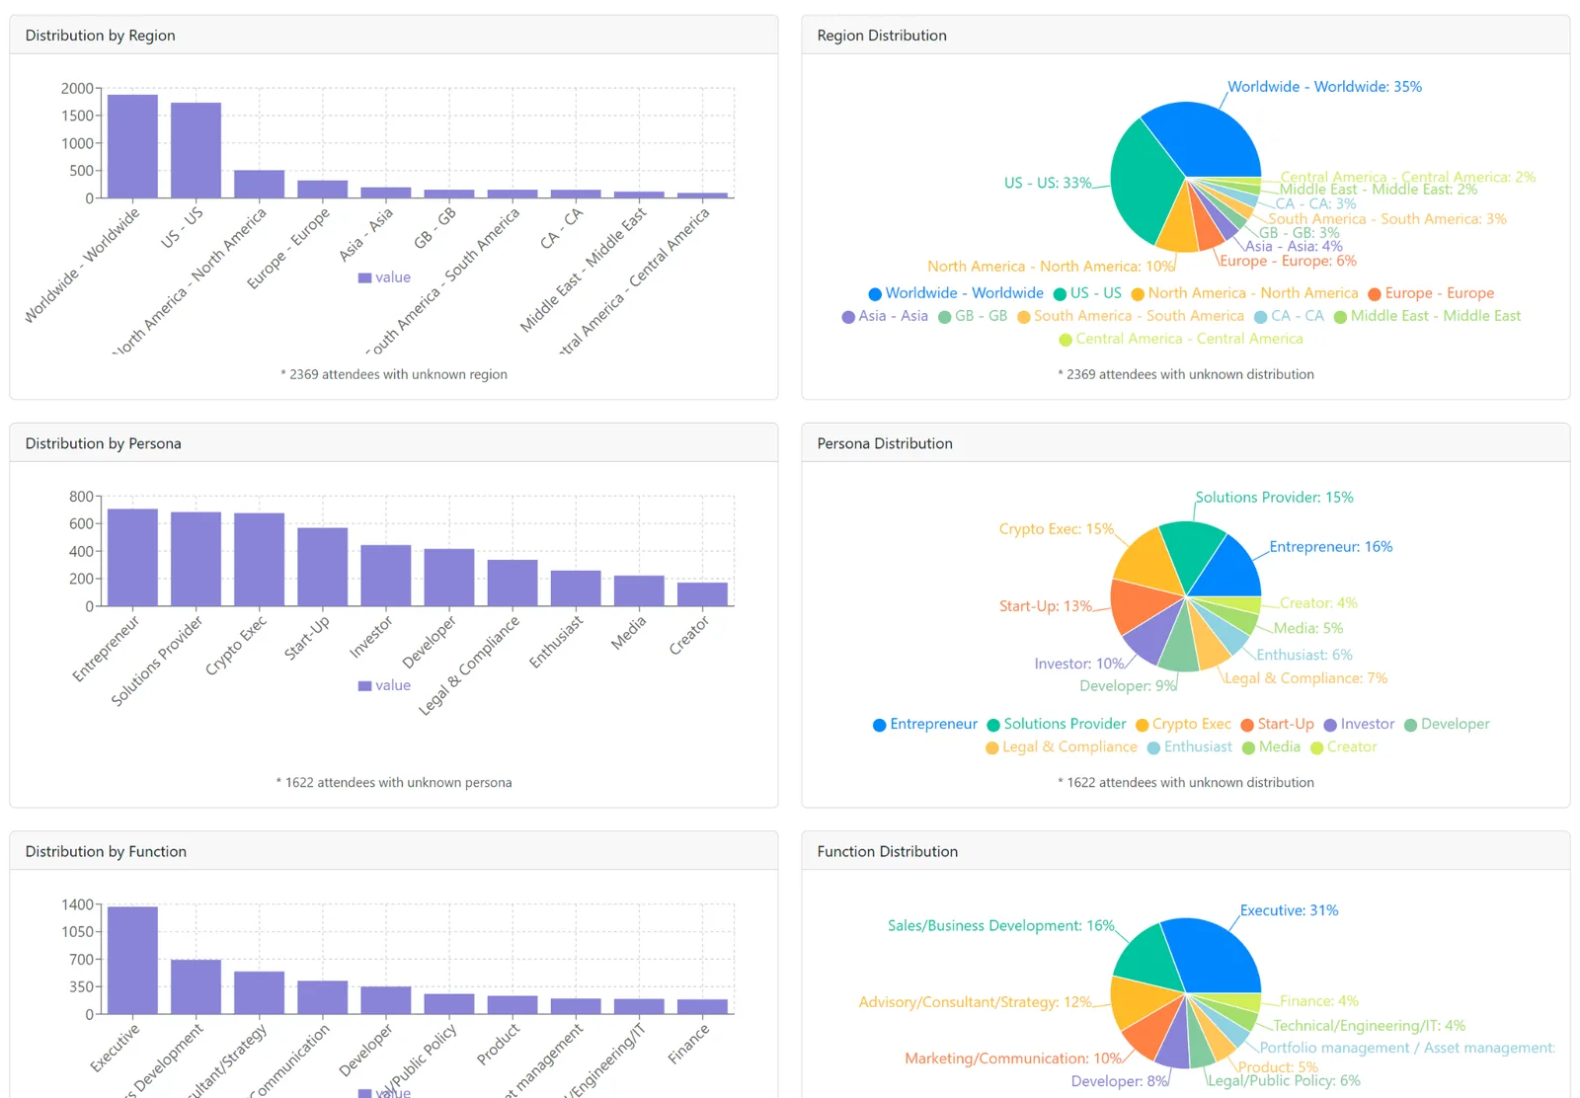The width and height of the screenshot is (1580, 1098).
Task: Click the 'Sales/Business Development: 16%' label
Action: [1000, 926]
